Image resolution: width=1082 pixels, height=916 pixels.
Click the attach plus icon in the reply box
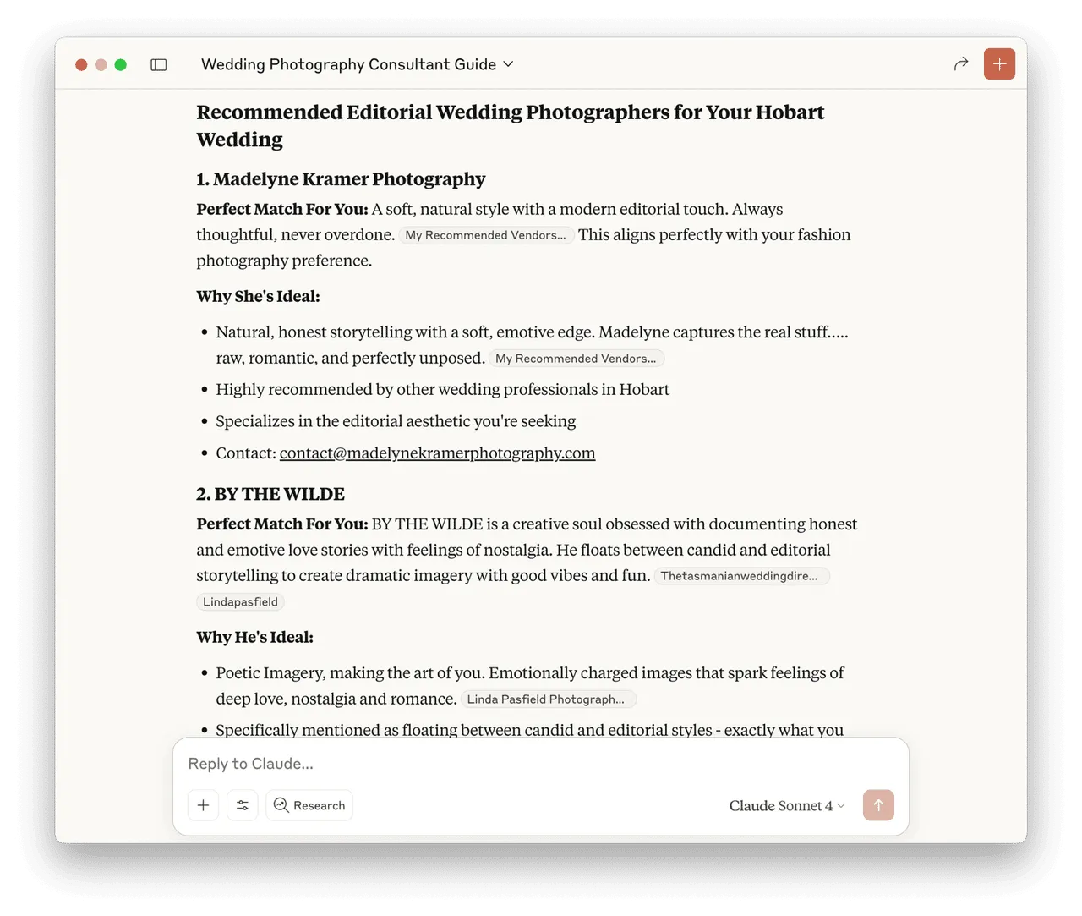click(203, 805)
